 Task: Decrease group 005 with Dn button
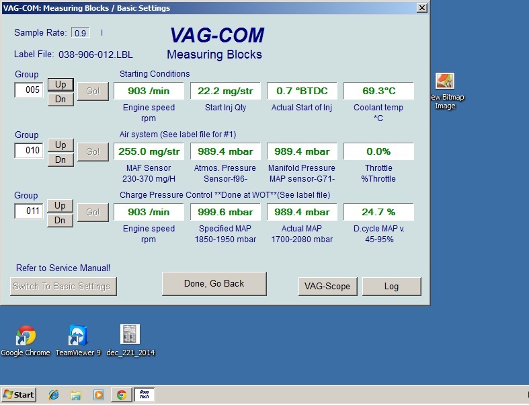(x=60, y=100)
